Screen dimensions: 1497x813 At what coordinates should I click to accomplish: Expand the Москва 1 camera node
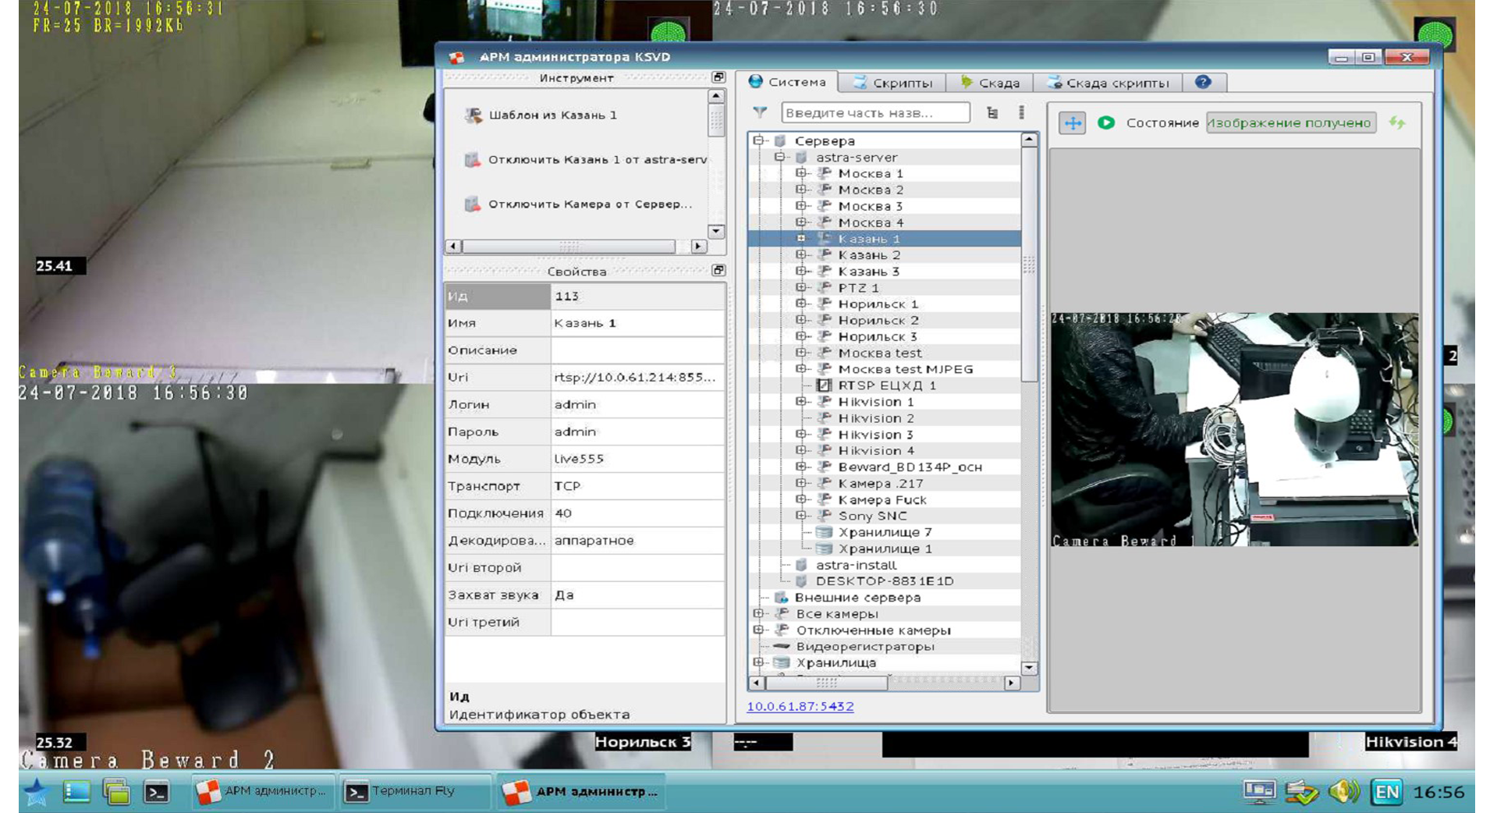tap(801, 173)
